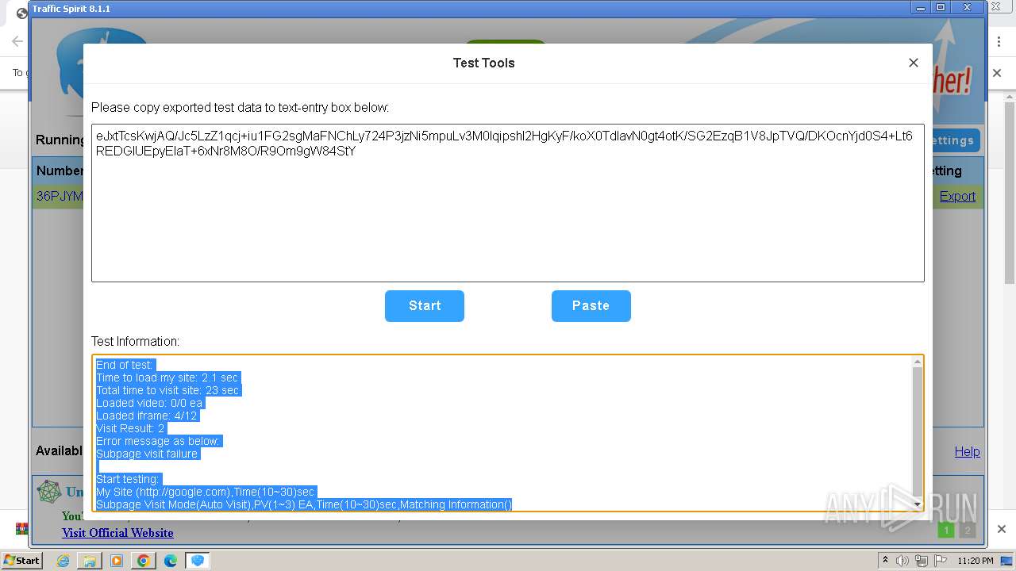Click the Export link in Traffic Spirit

(x=957, y=197)
